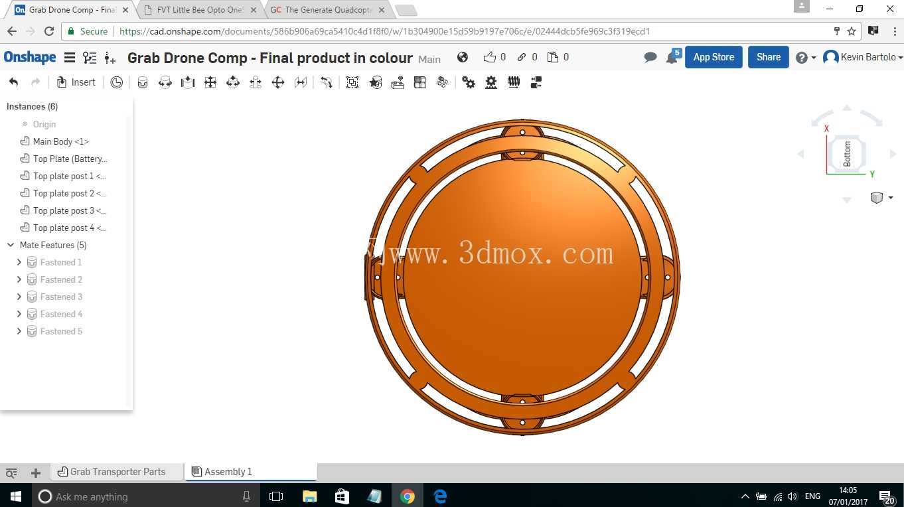Select the Slider mate tool
The height and width of the screenshot is (507, 904).
(x=188, y=82)
